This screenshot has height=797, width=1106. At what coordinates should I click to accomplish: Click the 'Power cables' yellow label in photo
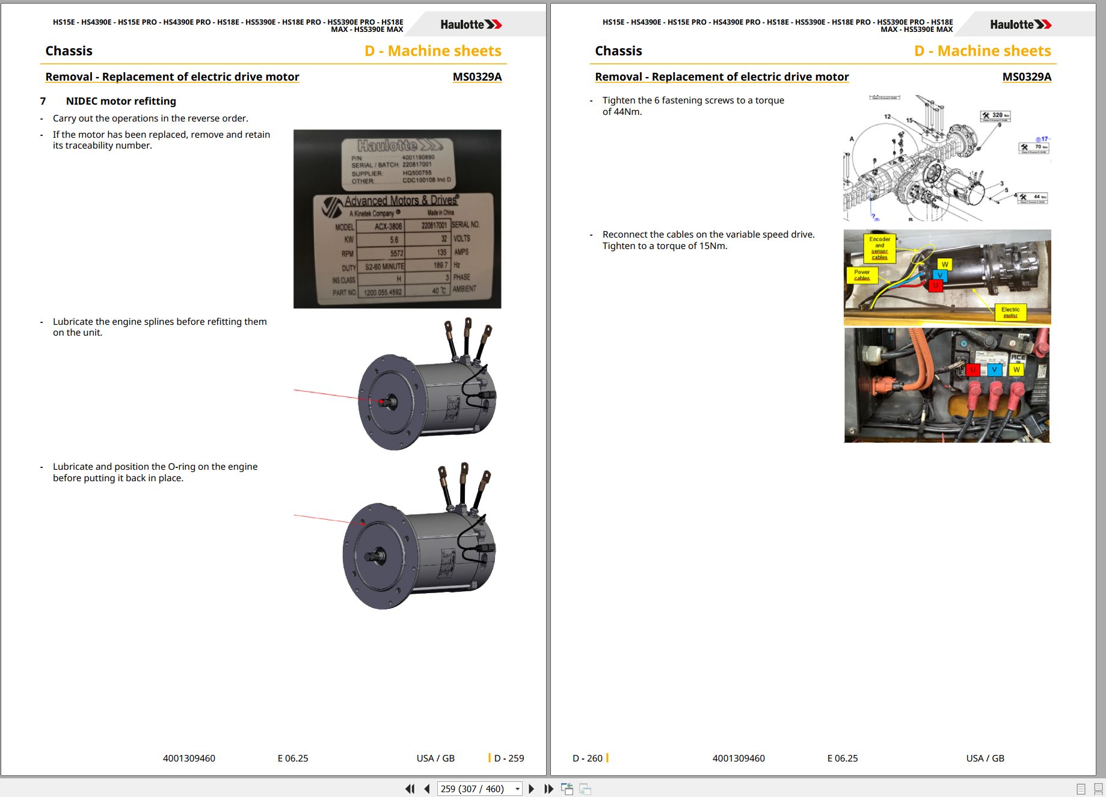coord(862,275)
